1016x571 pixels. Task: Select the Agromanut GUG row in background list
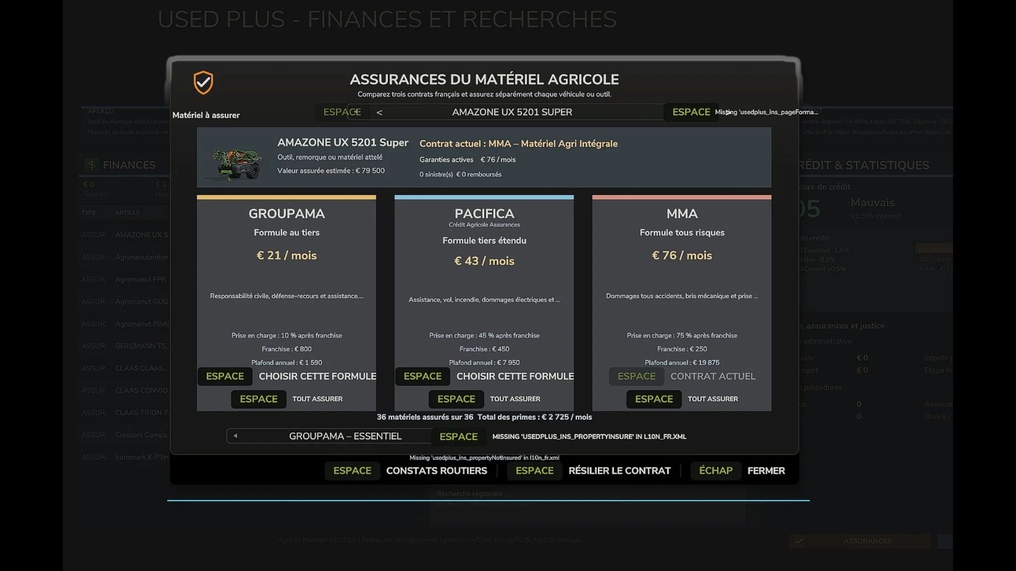coord(125,301)
